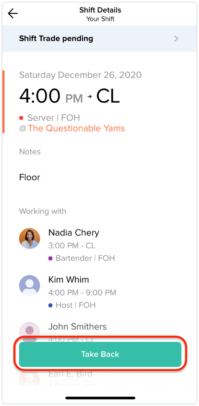Tap Earl E. Bird's avatar icon

point(29,377)
